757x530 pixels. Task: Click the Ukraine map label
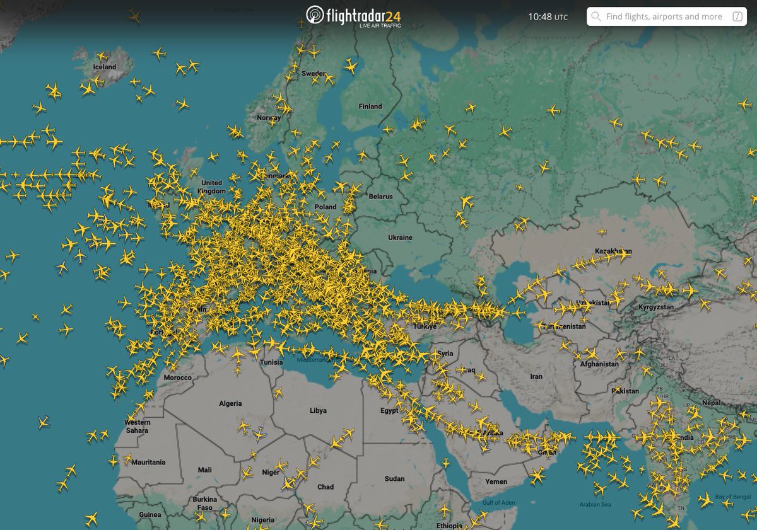click(x=400, y=238)
